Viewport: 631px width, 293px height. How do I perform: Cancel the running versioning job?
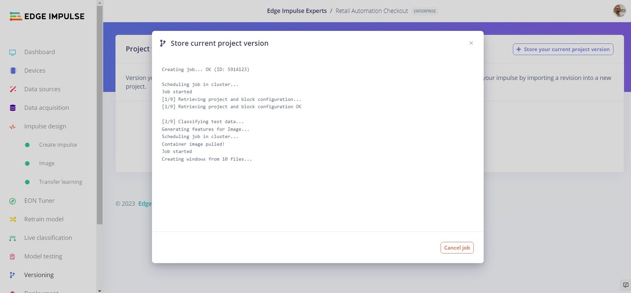(457, 248)
